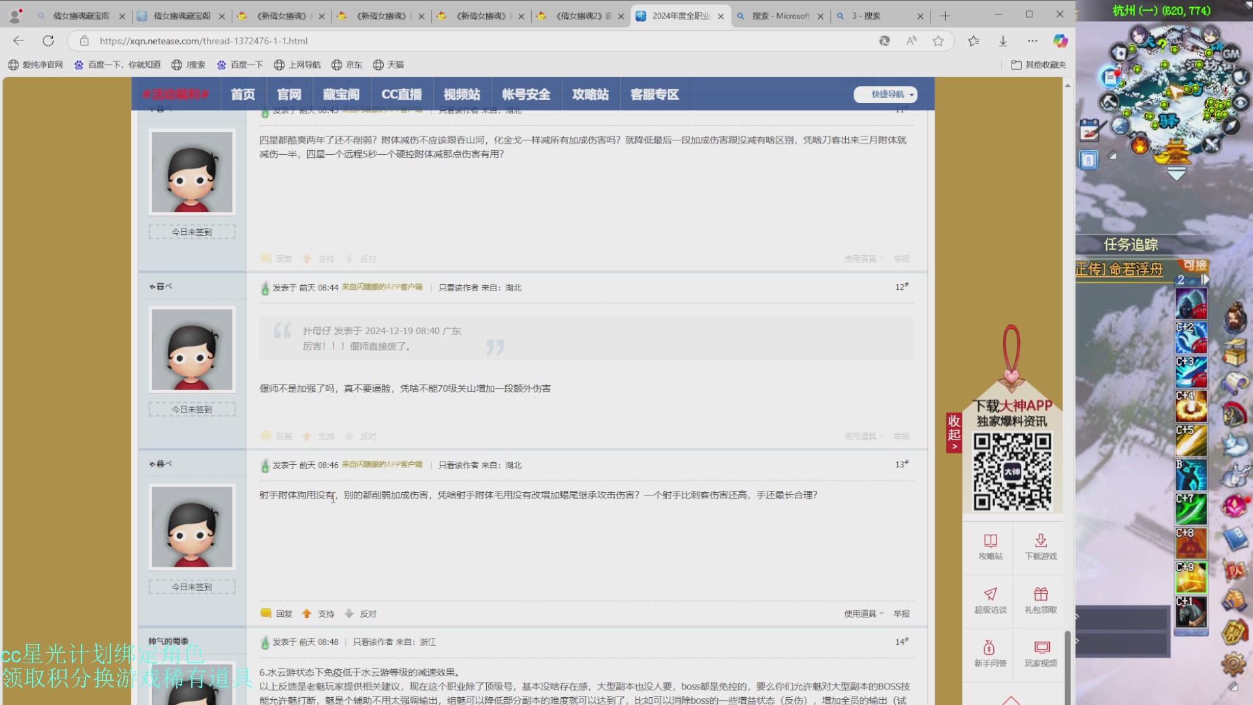Screen dimensions: 1253x705
Task: Click 今日未签到 under post 13 avatar
Action: (x=192, y=587)
